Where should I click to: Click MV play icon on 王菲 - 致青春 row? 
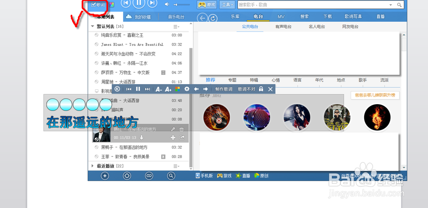coord(163,157)
